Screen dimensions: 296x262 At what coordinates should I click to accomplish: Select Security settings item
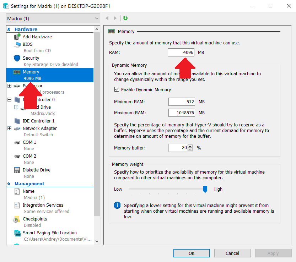pyautogui.click(x=31, y=58)
